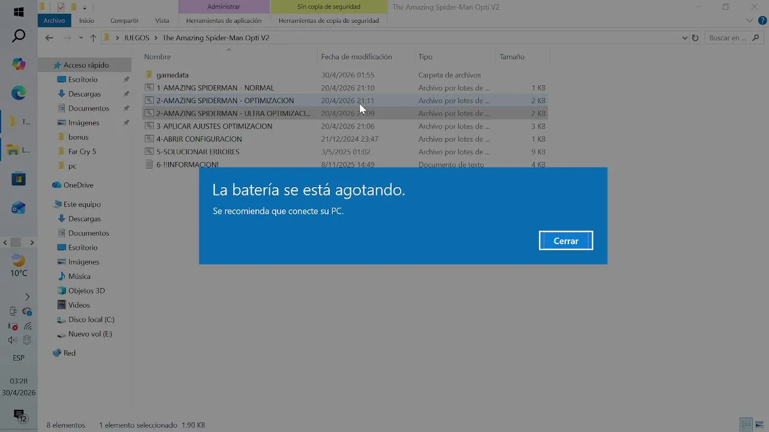Open Herramientas de copia de seguridad tab
This screenshot has width=769, height=432.
click(329, 20)
